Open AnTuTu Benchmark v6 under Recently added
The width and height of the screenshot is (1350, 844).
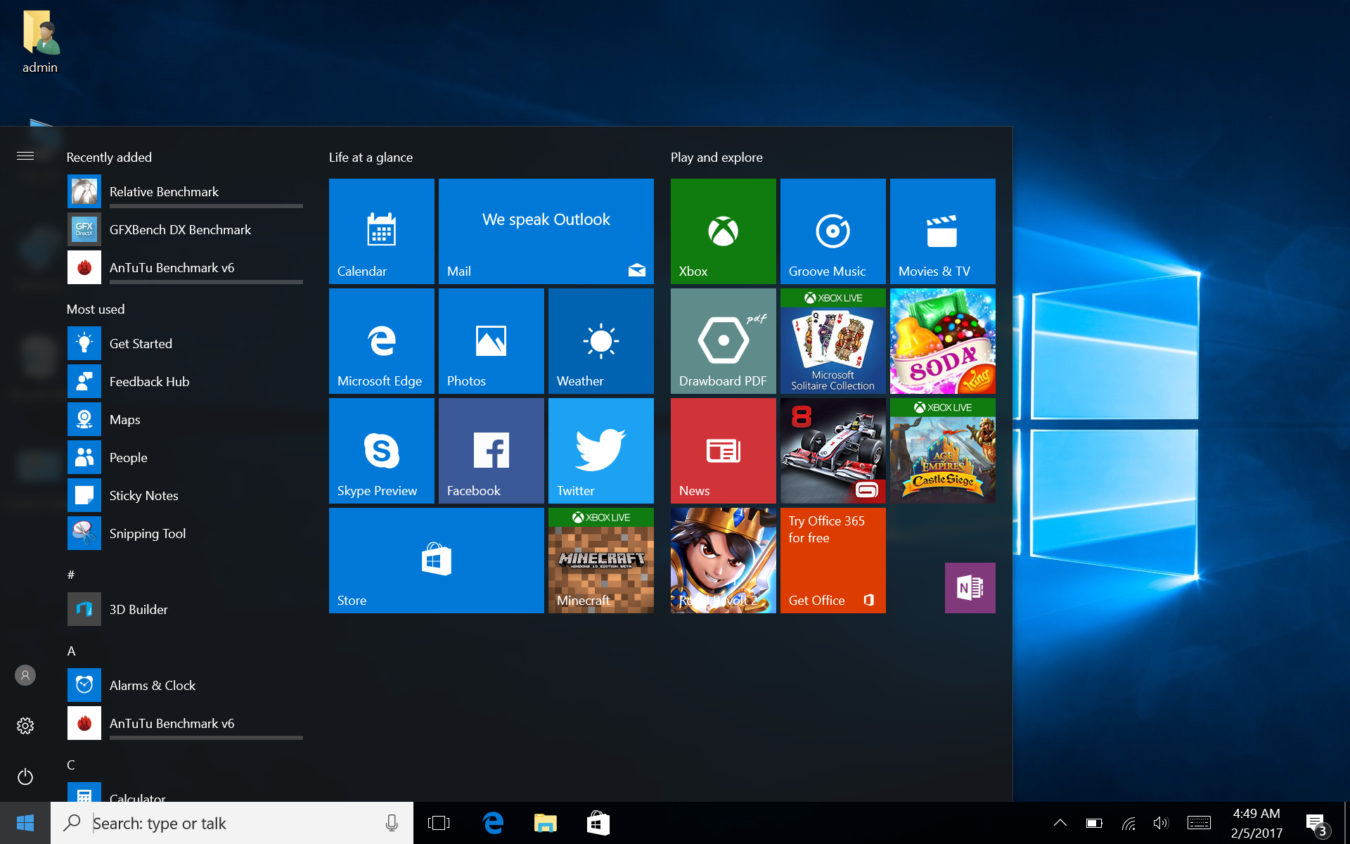[x=185, y=267]
